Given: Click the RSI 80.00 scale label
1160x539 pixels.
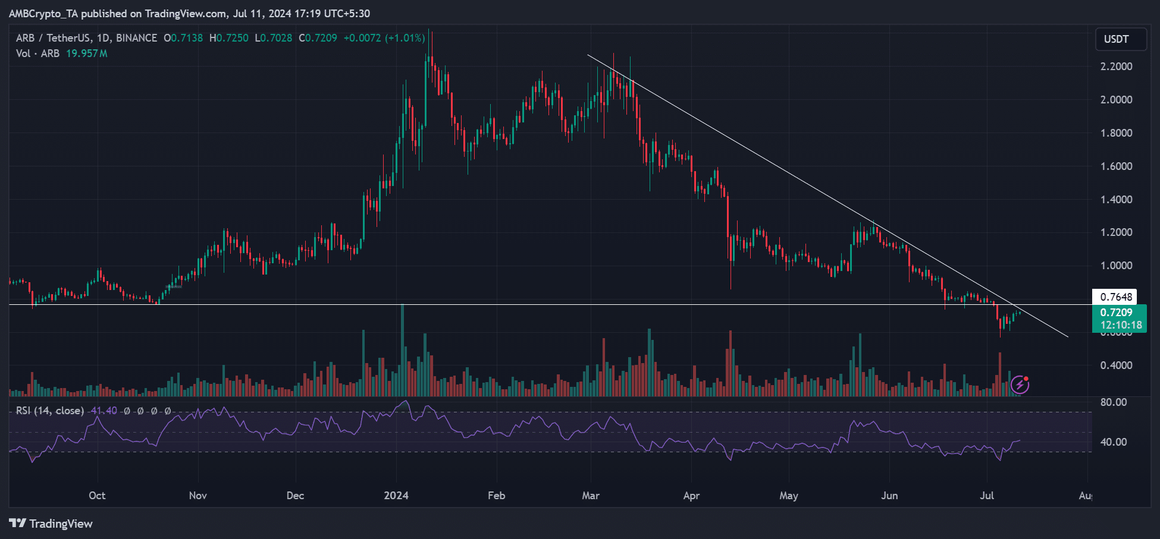Looking at the screenshot, I should point(1114,402).
